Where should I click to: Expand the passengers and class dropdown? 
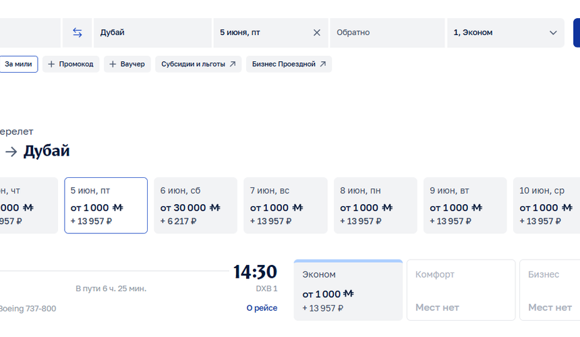pos(506,32)
